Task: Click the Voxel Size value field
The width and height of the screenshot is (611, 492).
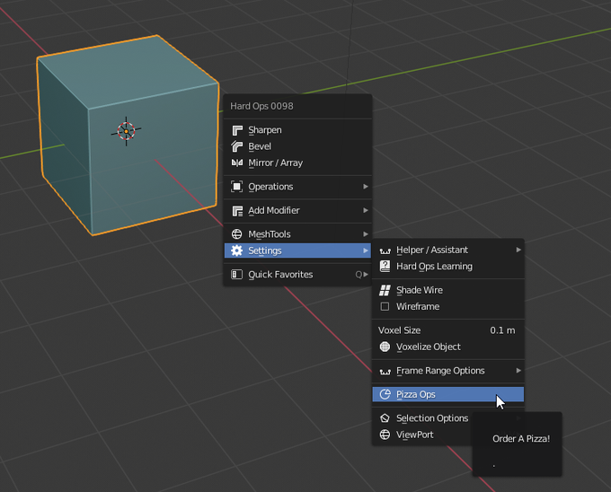Action: (x=448, y=330)
